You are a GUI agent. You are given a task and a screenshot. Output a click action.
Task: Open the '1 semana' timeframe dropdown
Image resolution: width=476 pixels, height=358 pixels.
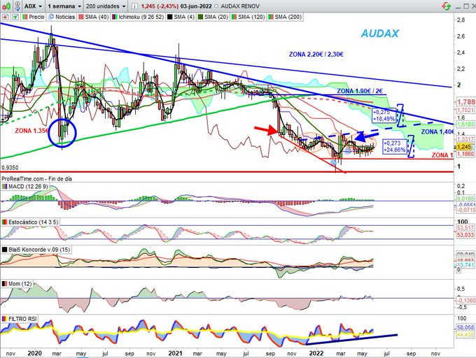tap(64, 6)
